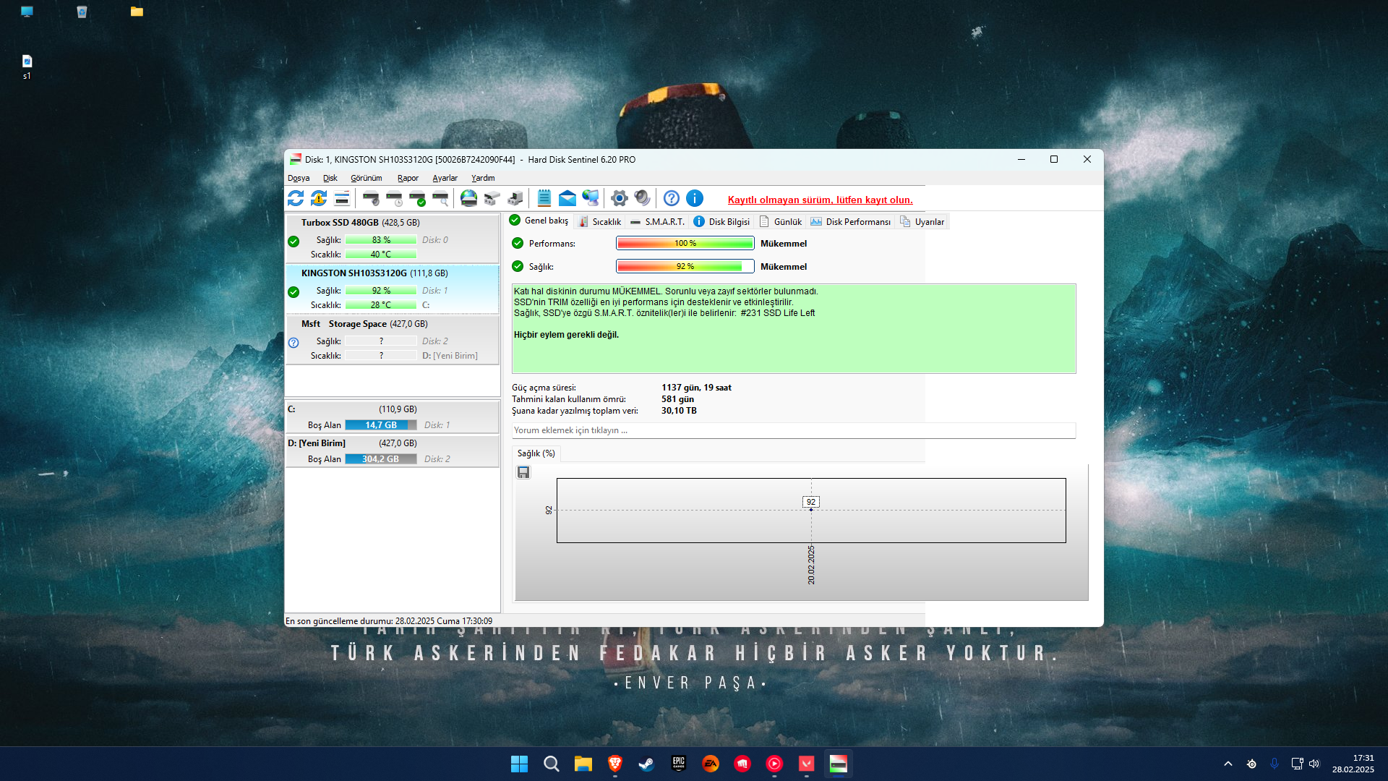1388x781 pixels.
Task: Click the refresh icon with warning sign
Action: click(x=319, y=198)
